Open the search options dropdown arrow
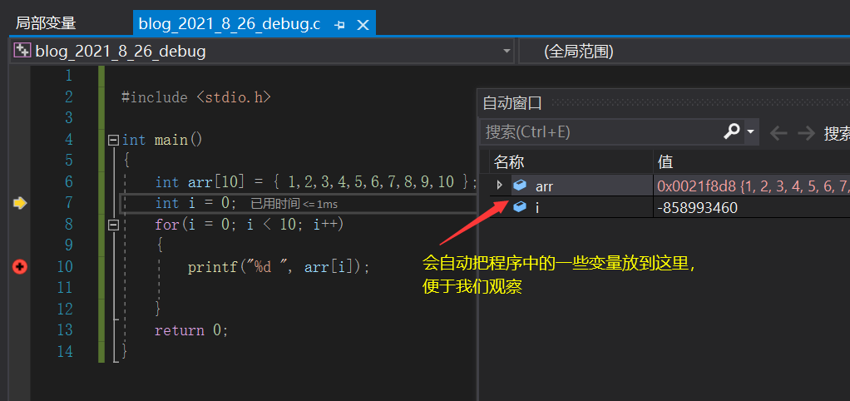This screenshot has height=401, width=850. (x=751, y=131)
